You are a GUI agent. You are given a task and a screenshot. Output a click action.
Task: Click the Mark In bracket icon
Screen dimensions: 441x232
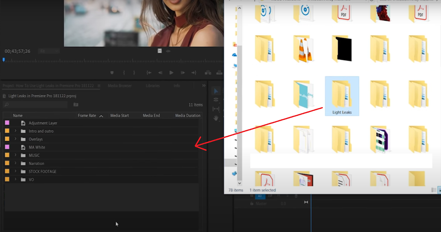coord(124,73)
